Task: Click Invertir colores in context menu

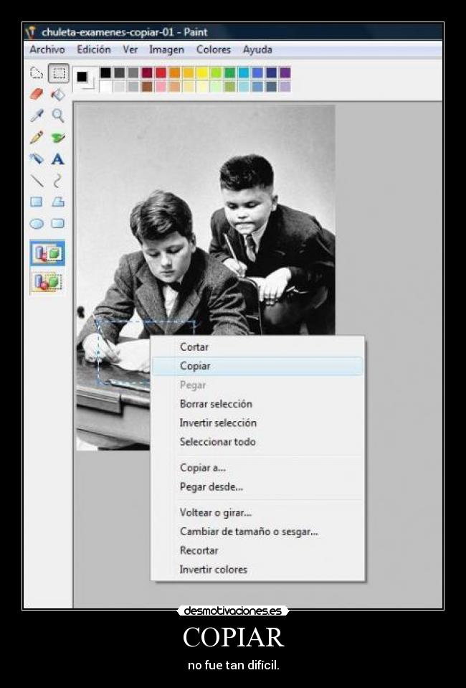Action: [258, 569]
